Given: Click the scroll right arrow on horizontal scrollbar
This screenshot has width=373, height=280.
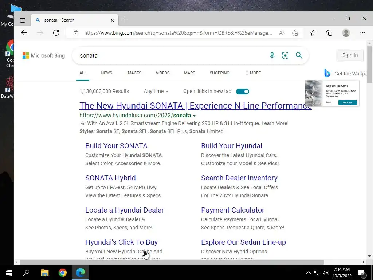Looking at the screenshot, I should 363,262.
